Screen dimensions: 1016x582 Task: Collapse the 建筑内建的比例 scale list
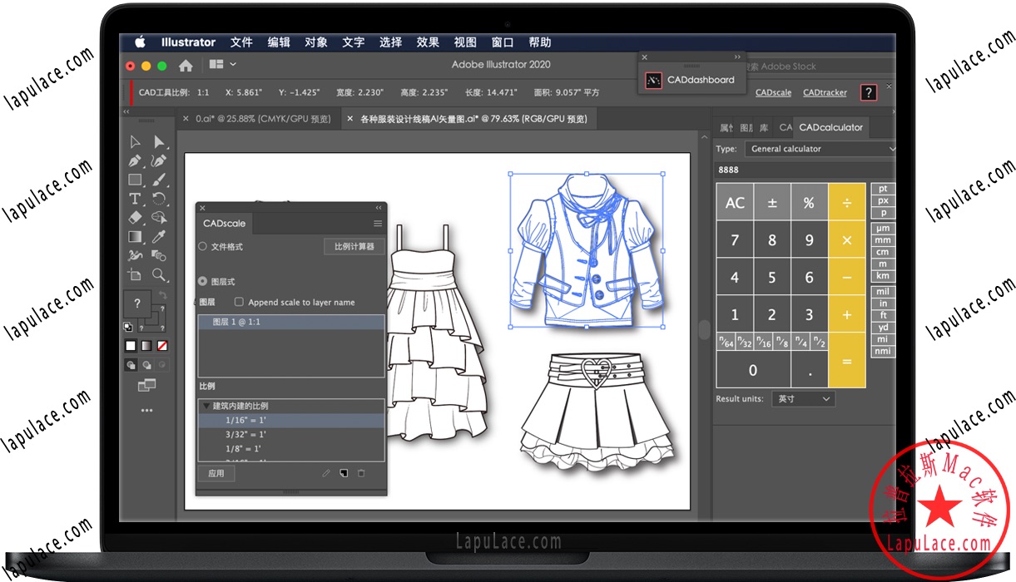click(x=205, y=406)
